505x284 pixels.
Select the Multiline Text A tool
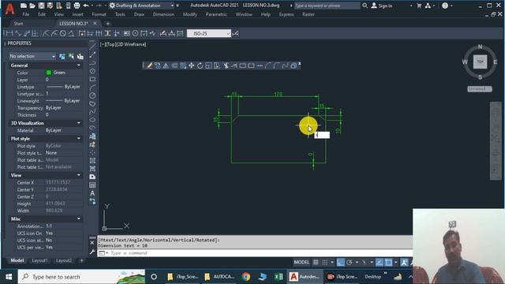tap(92, 193)
